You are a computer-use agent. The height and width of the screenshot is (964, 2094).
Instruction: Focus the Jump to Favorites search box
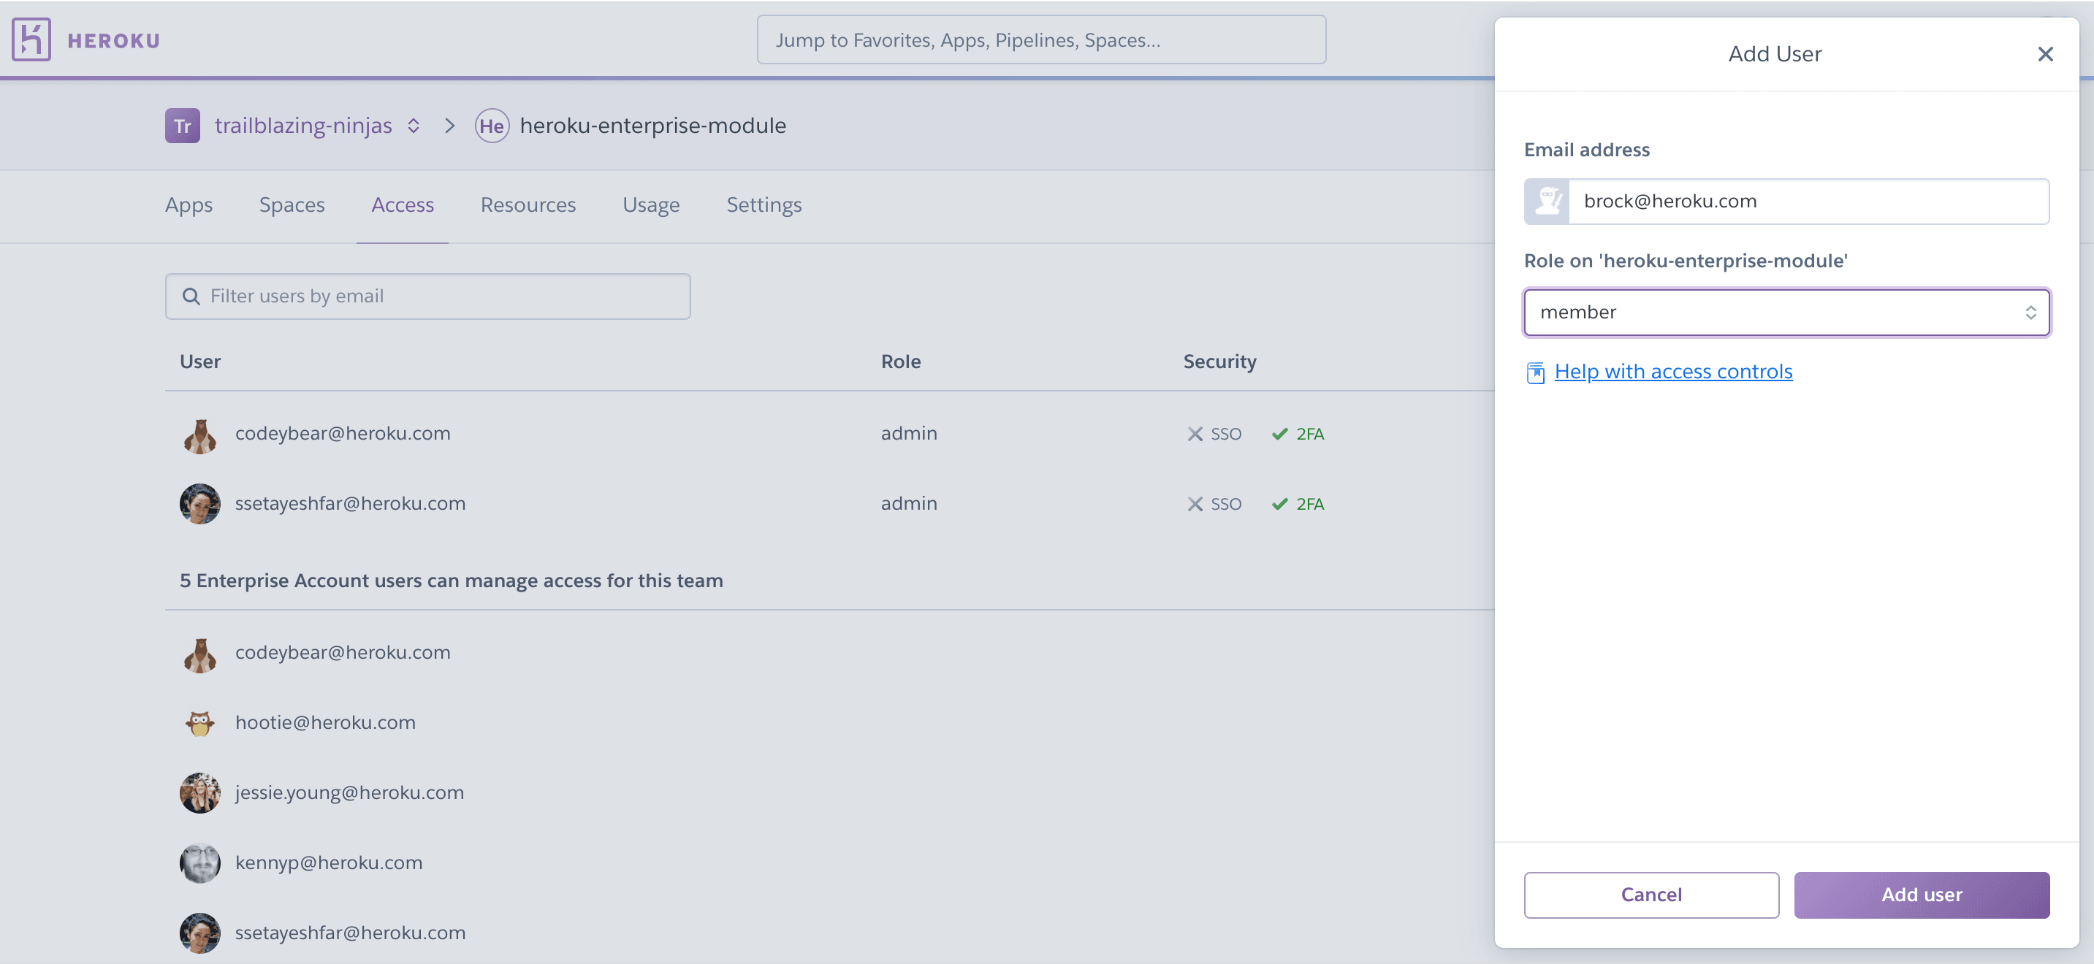pyautogui.click(x=1041, y=40)
